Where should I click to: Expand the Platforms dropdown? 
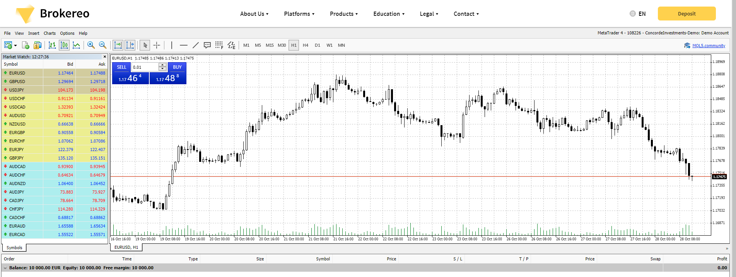pyautogui.click(x=299, y=14)
